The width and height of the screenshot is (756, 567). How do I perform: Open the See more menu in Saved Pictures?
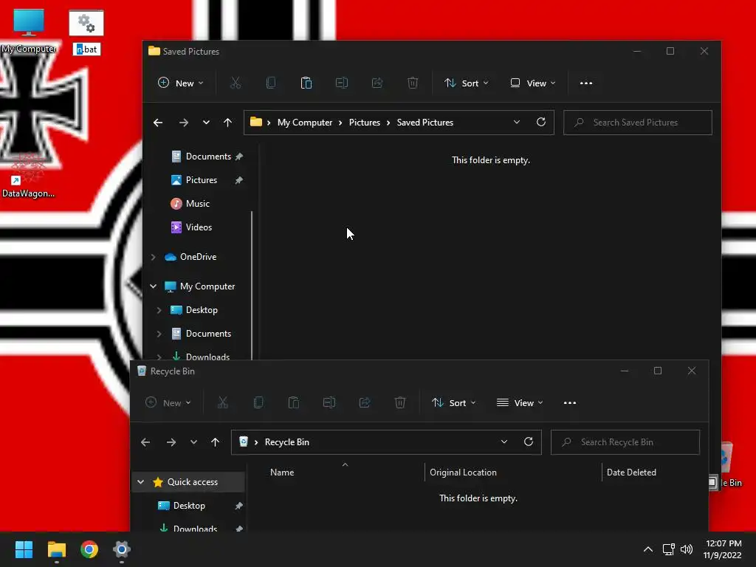[585, 83]
